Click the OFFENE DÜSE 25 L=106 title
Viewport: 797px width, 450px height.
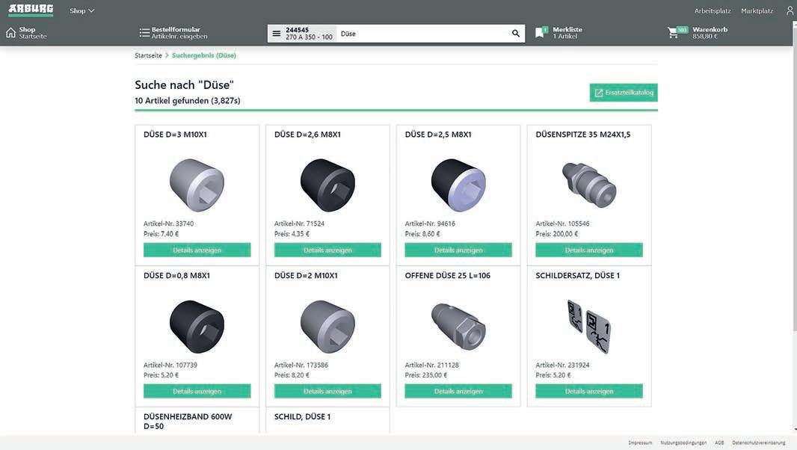[447, 276]
